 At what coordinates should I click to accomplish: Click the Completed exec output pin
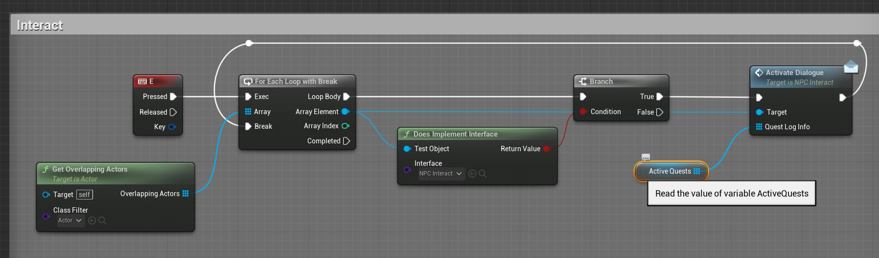[347, 141]
